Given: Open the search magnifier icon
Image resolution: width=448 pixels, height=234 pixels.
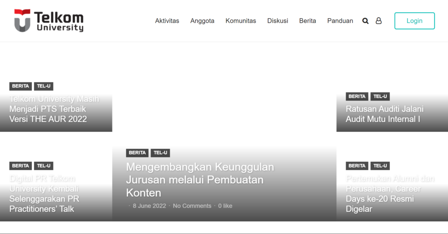Looking at the screenshot, I should tap(365, 21).
